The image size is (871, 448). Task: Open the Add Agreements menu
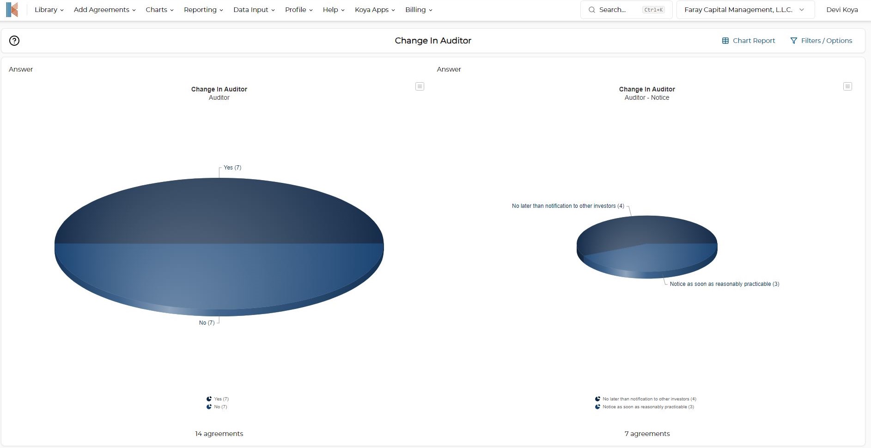click(104, 10)
